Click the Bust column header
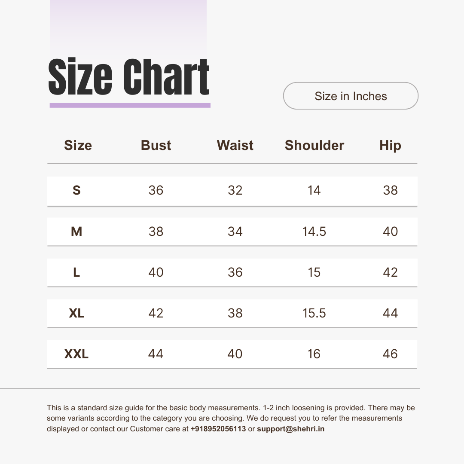 156,145
